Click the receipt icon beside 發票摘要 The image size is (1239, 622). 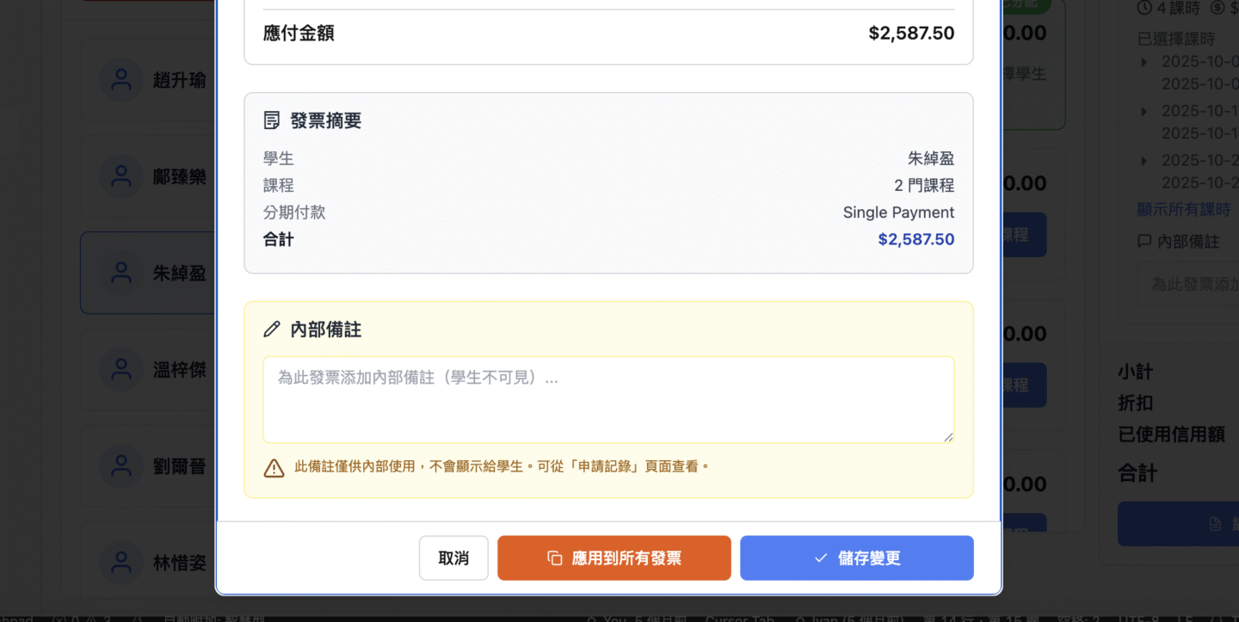[x=272, y=120]
